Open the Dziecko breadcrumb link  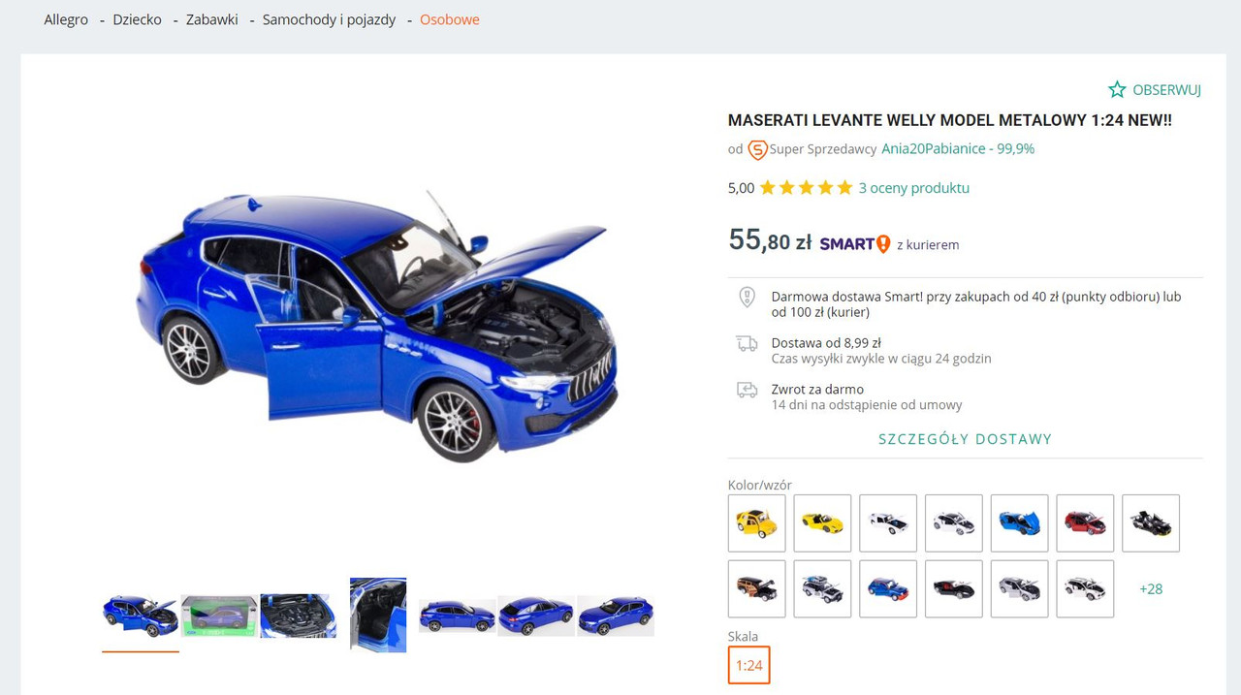point(138,19)
